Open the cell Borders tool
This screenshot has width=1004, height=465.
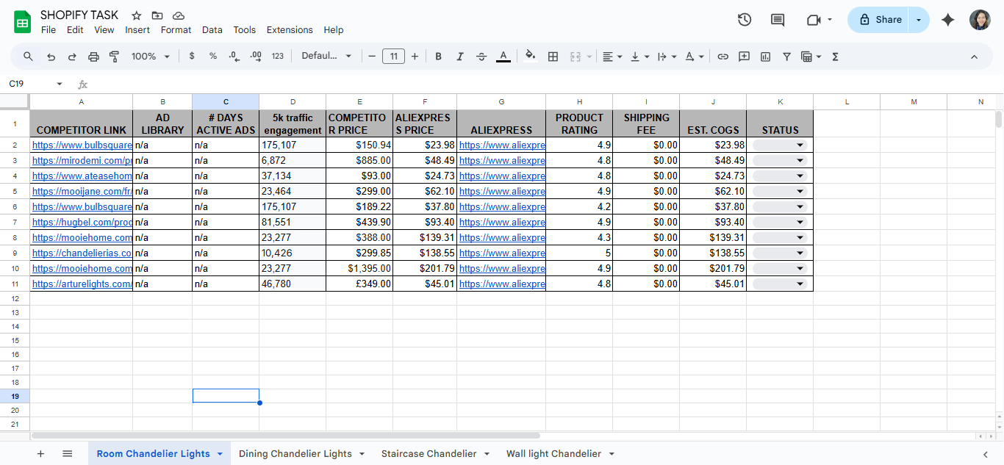coord(553,57)
